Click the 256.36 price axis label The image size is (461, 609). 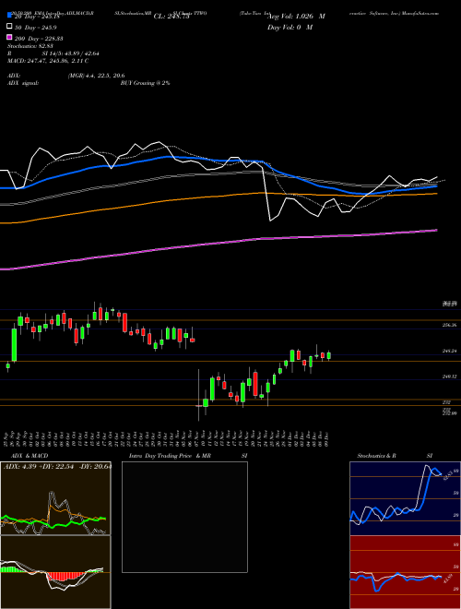449,325
